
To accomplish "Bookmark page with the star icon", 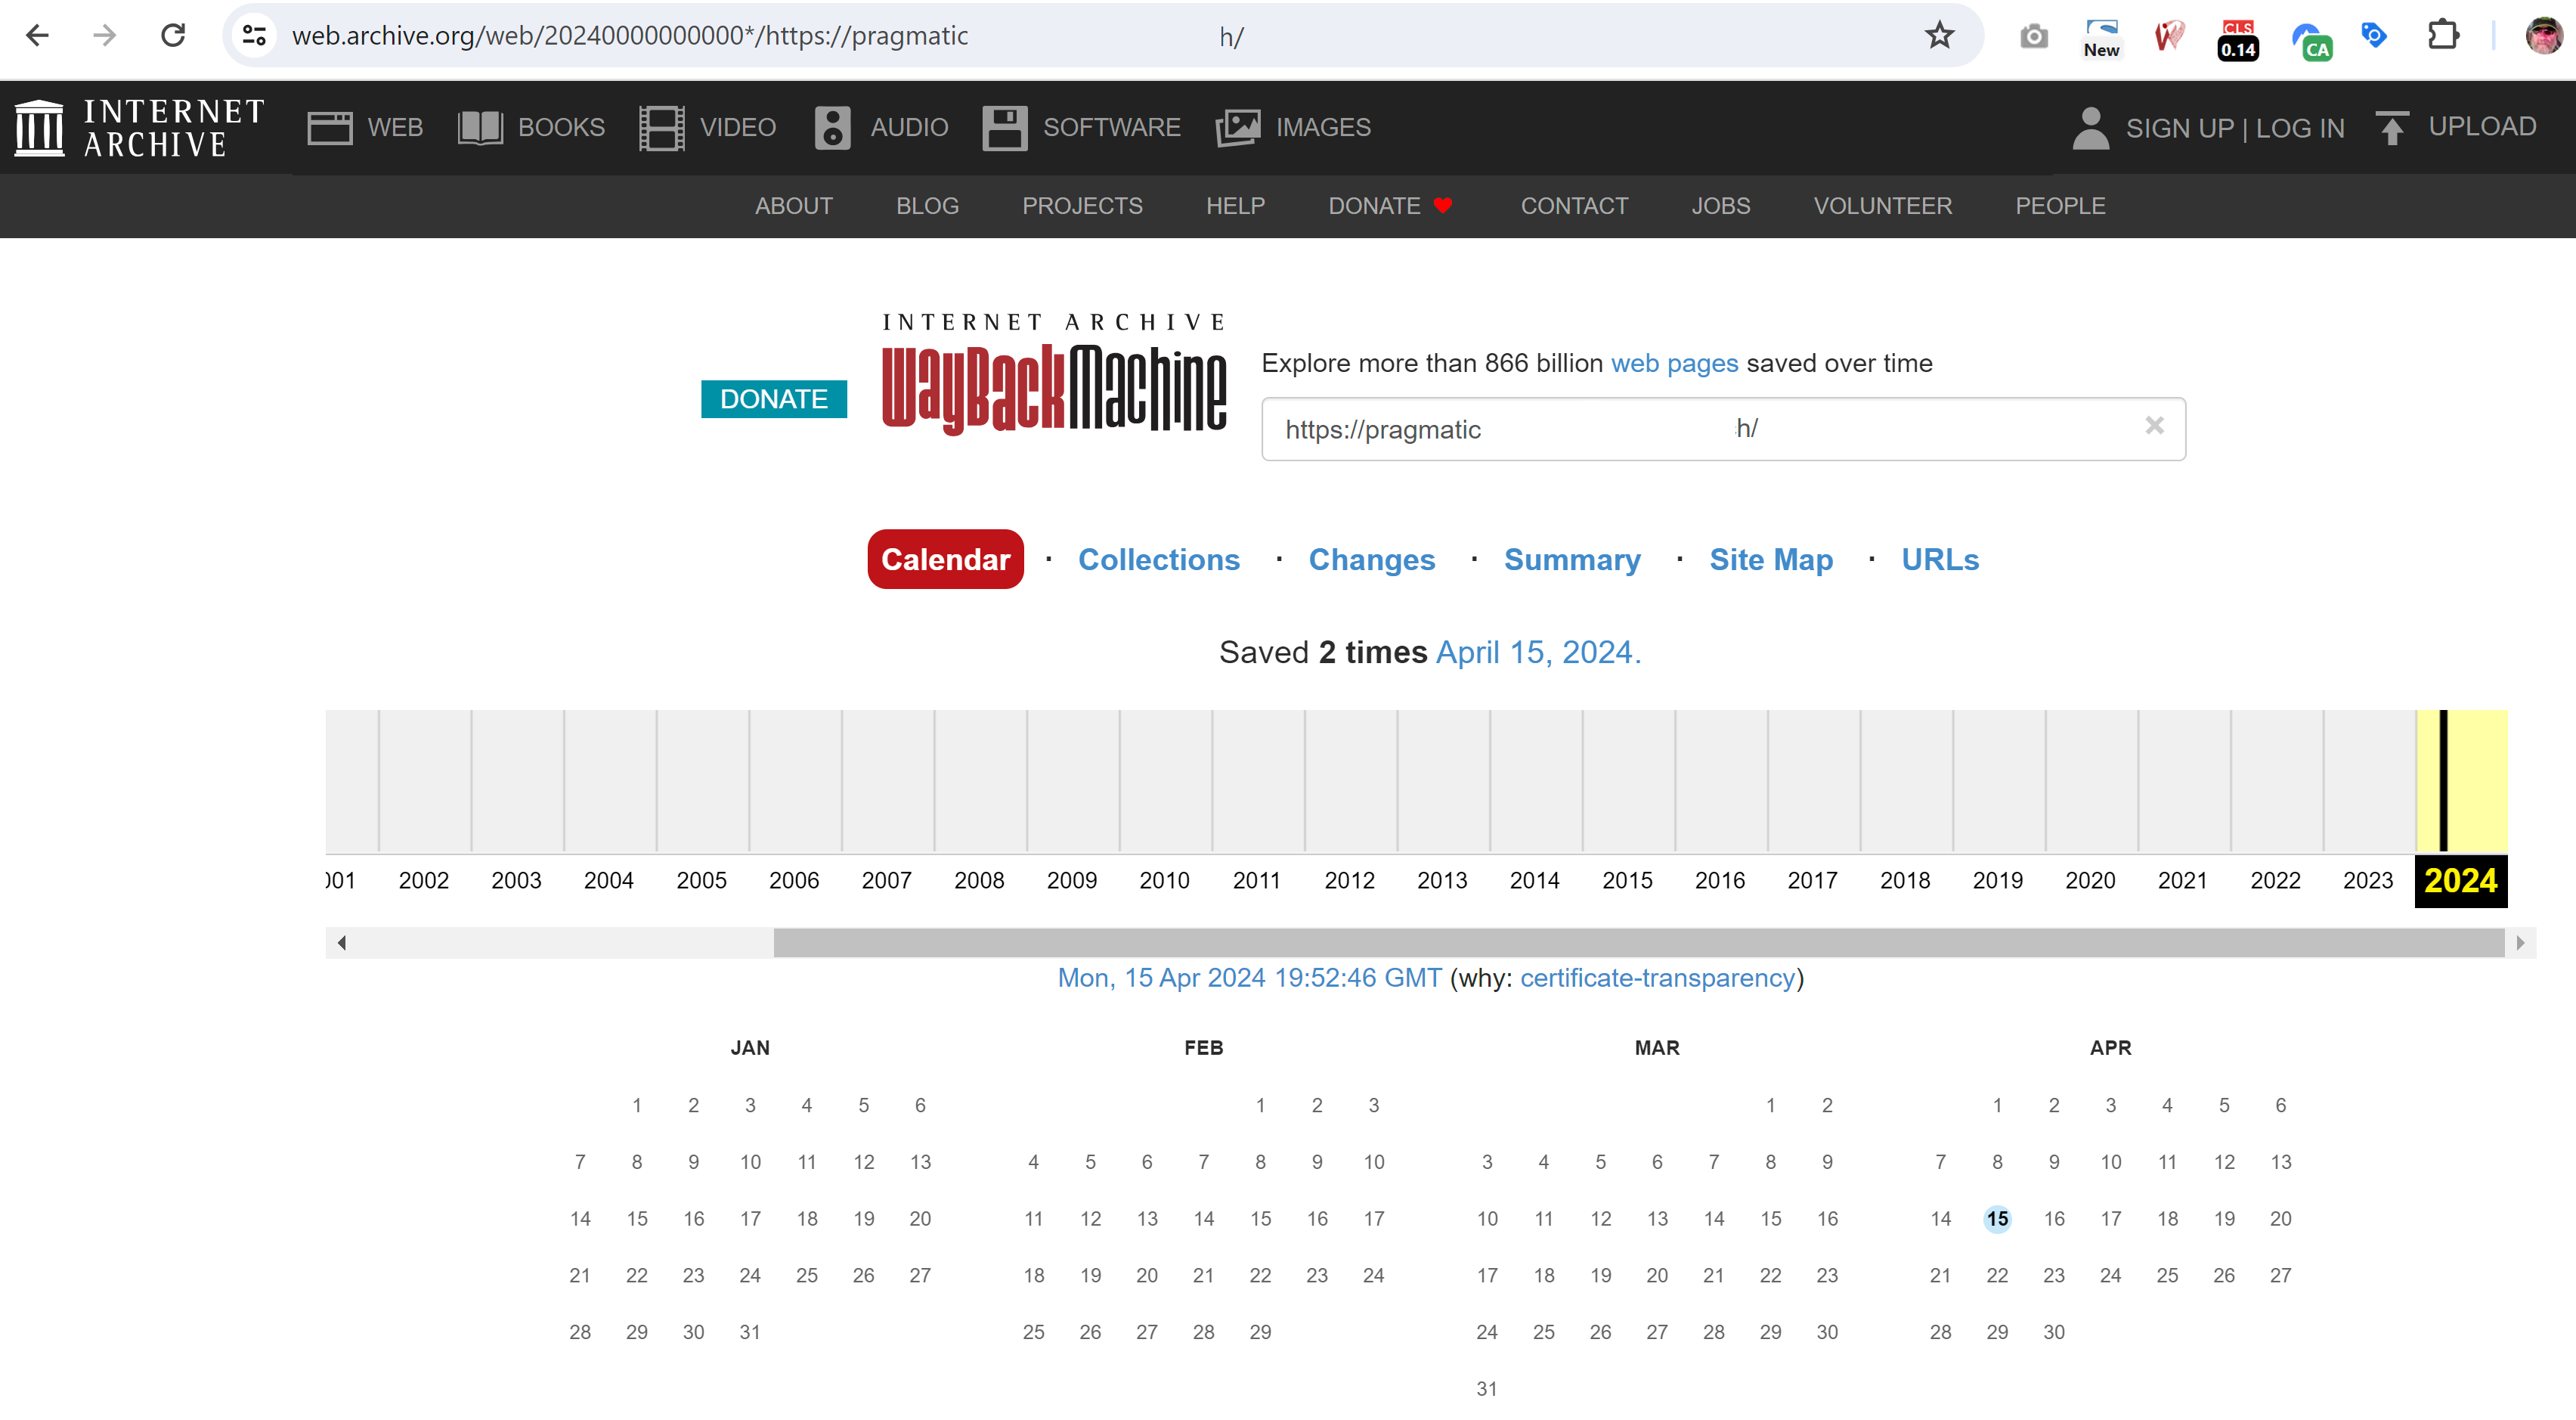I will (1939, 36).
